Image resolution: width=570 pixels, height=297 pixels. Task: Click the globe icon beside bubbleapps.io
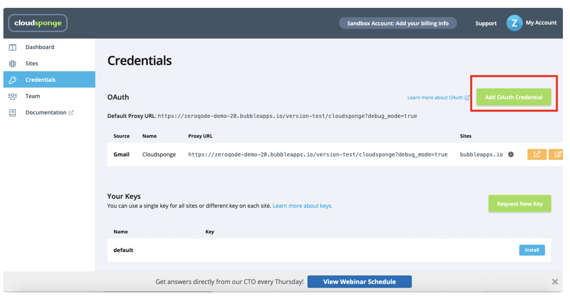pos(511,154)
